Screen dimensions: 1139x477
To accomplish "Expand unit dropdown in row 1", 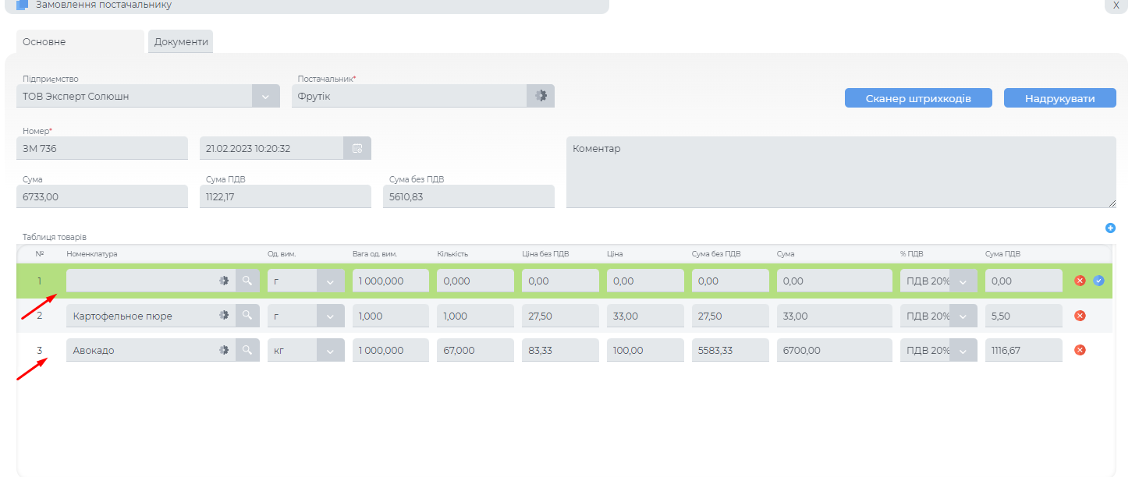I will (x=330, y=281).
